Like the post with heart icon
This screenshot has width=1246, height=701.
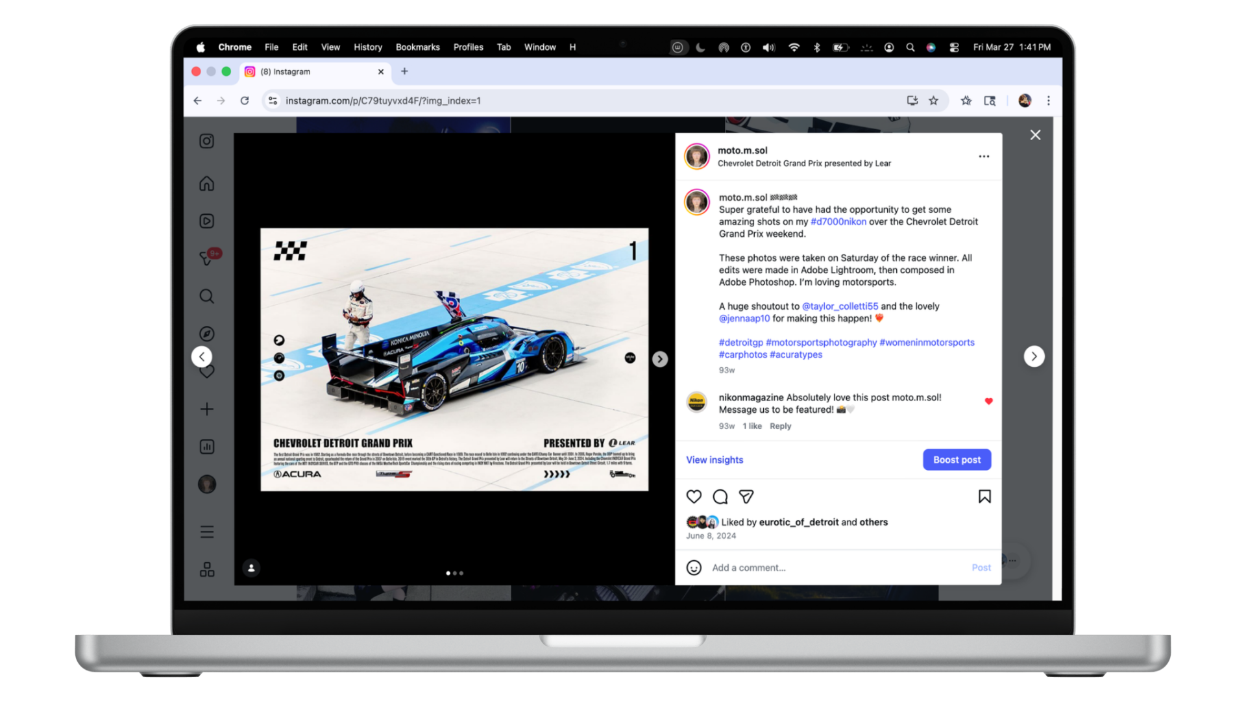(x=694, y=497)
